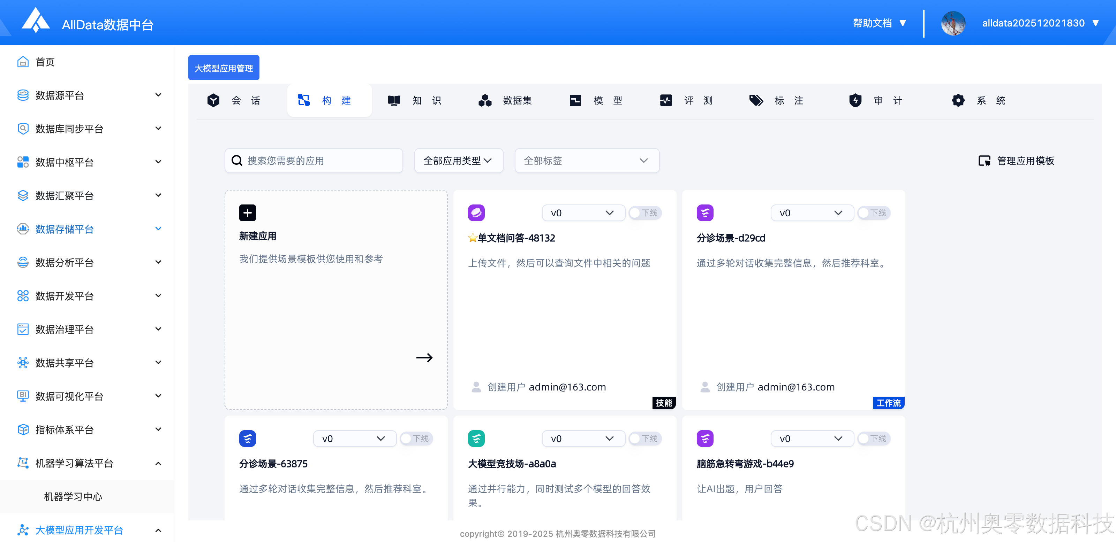
Task: Click the blue 分诊场景-63875 app icon
Action: [x=247, y=439]
